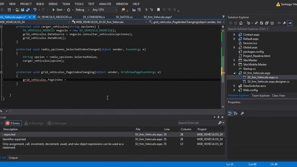Click into the Search Error List box
Screen dimensions: 297x167
tap(198, 123)
